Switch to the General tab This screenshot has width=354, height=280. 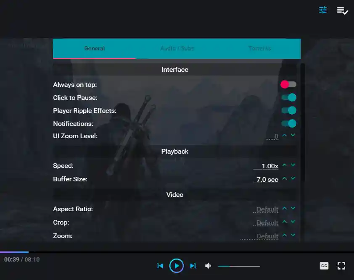pyautogui.click(x=94, y=48)
